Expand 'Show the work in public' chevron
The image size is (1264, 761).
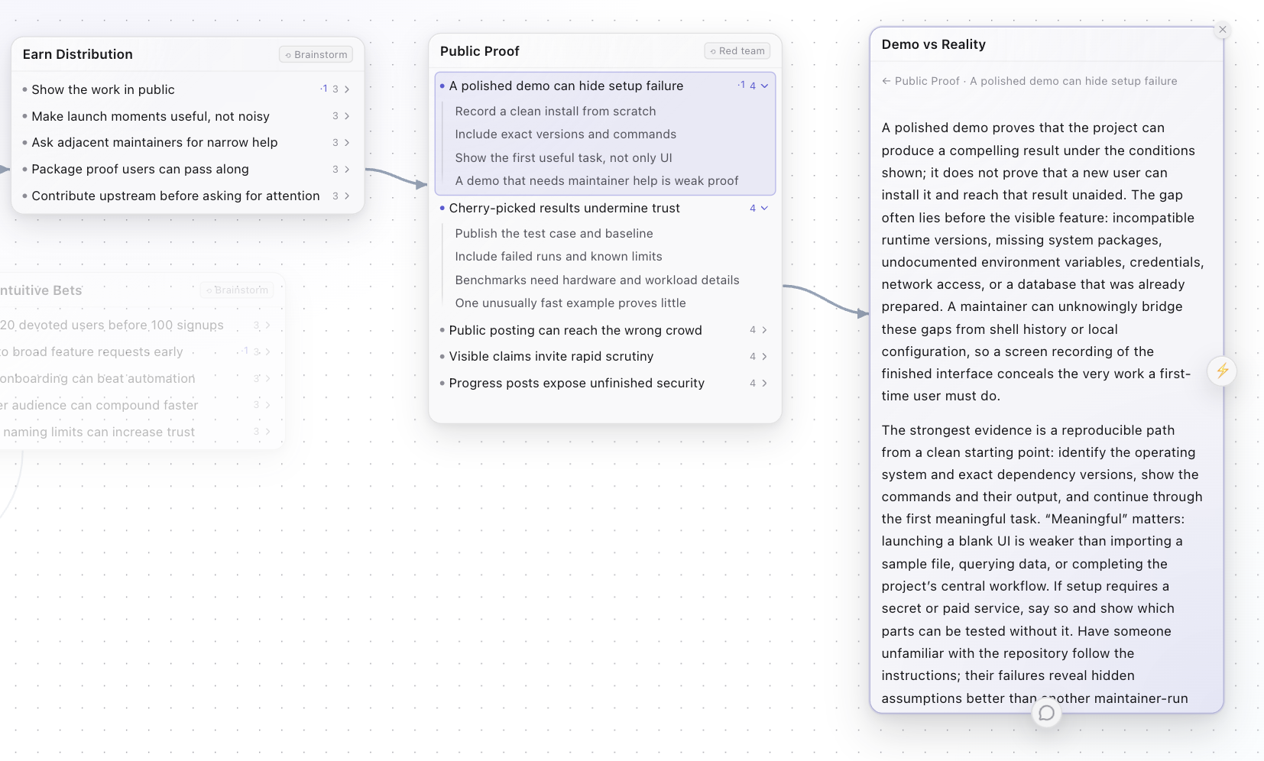(347, 89)
